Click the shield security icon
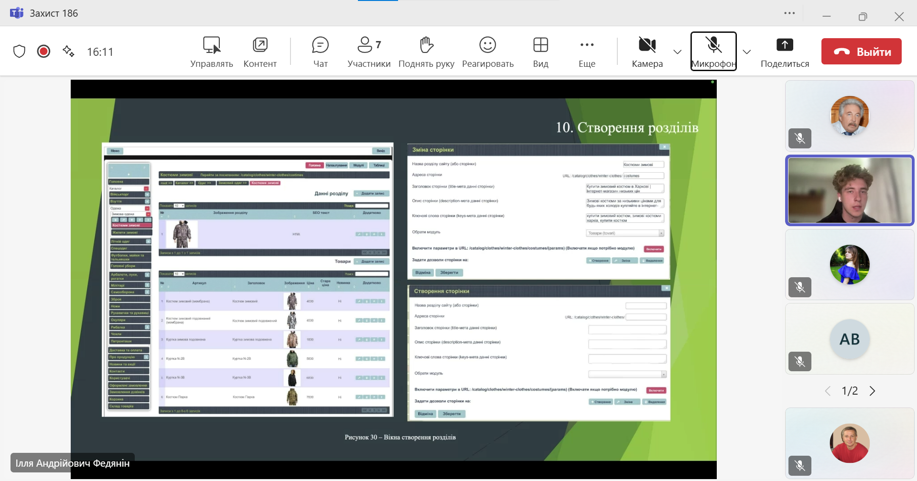This screenshot has height=481, width=917. click(19, 51)
